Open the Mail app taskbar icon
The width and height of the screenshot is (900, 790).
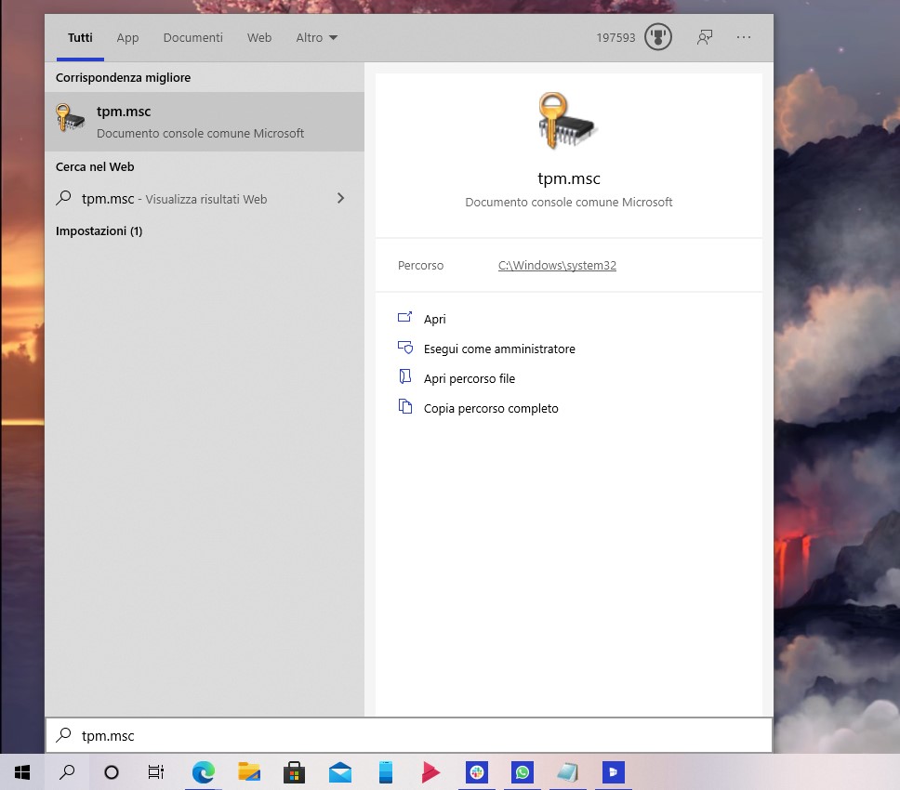[x=339, y=771]
